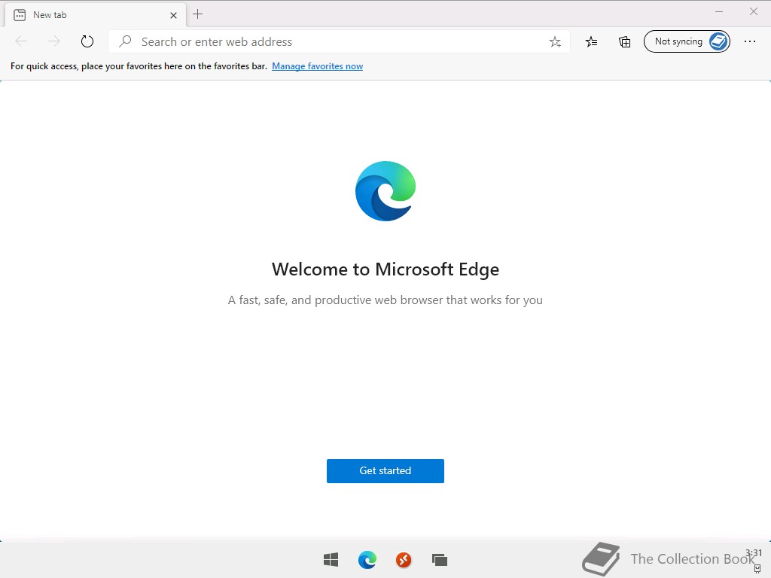The image size is (771, 578).
Task: Focus the Search or enter web address field
Action: [339, 42]
